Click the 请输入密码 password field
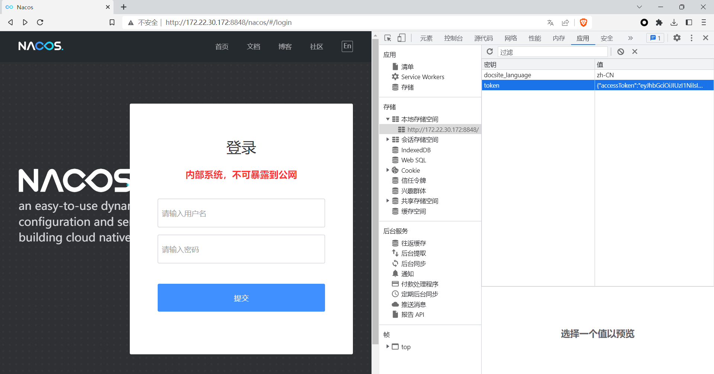Image resolution: width=714 pixels, height=374 pixels. pyautogui.click(x=241, y=249)
